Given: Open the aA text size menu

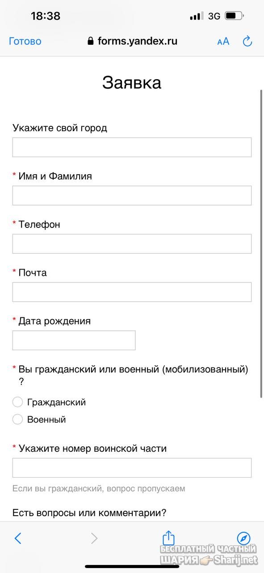Looking at the screenshot, I should [223, 42].
